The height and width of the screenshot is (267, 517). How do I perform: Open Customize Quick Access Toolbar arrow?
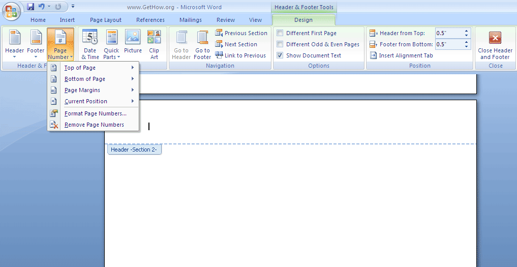pyautogui.click(x=73, y=6)
